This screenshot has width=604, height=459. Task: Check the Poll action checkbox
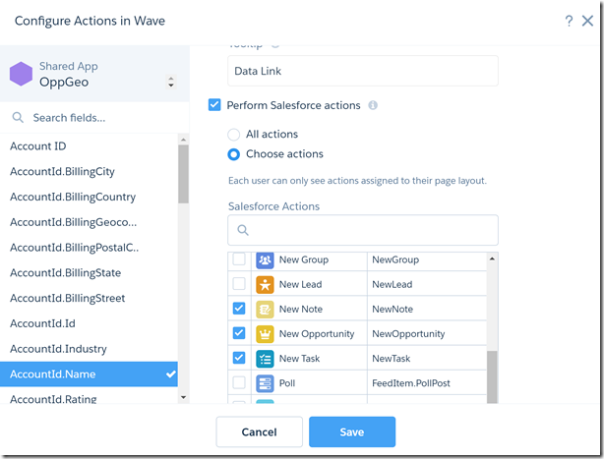click(239, 382)
